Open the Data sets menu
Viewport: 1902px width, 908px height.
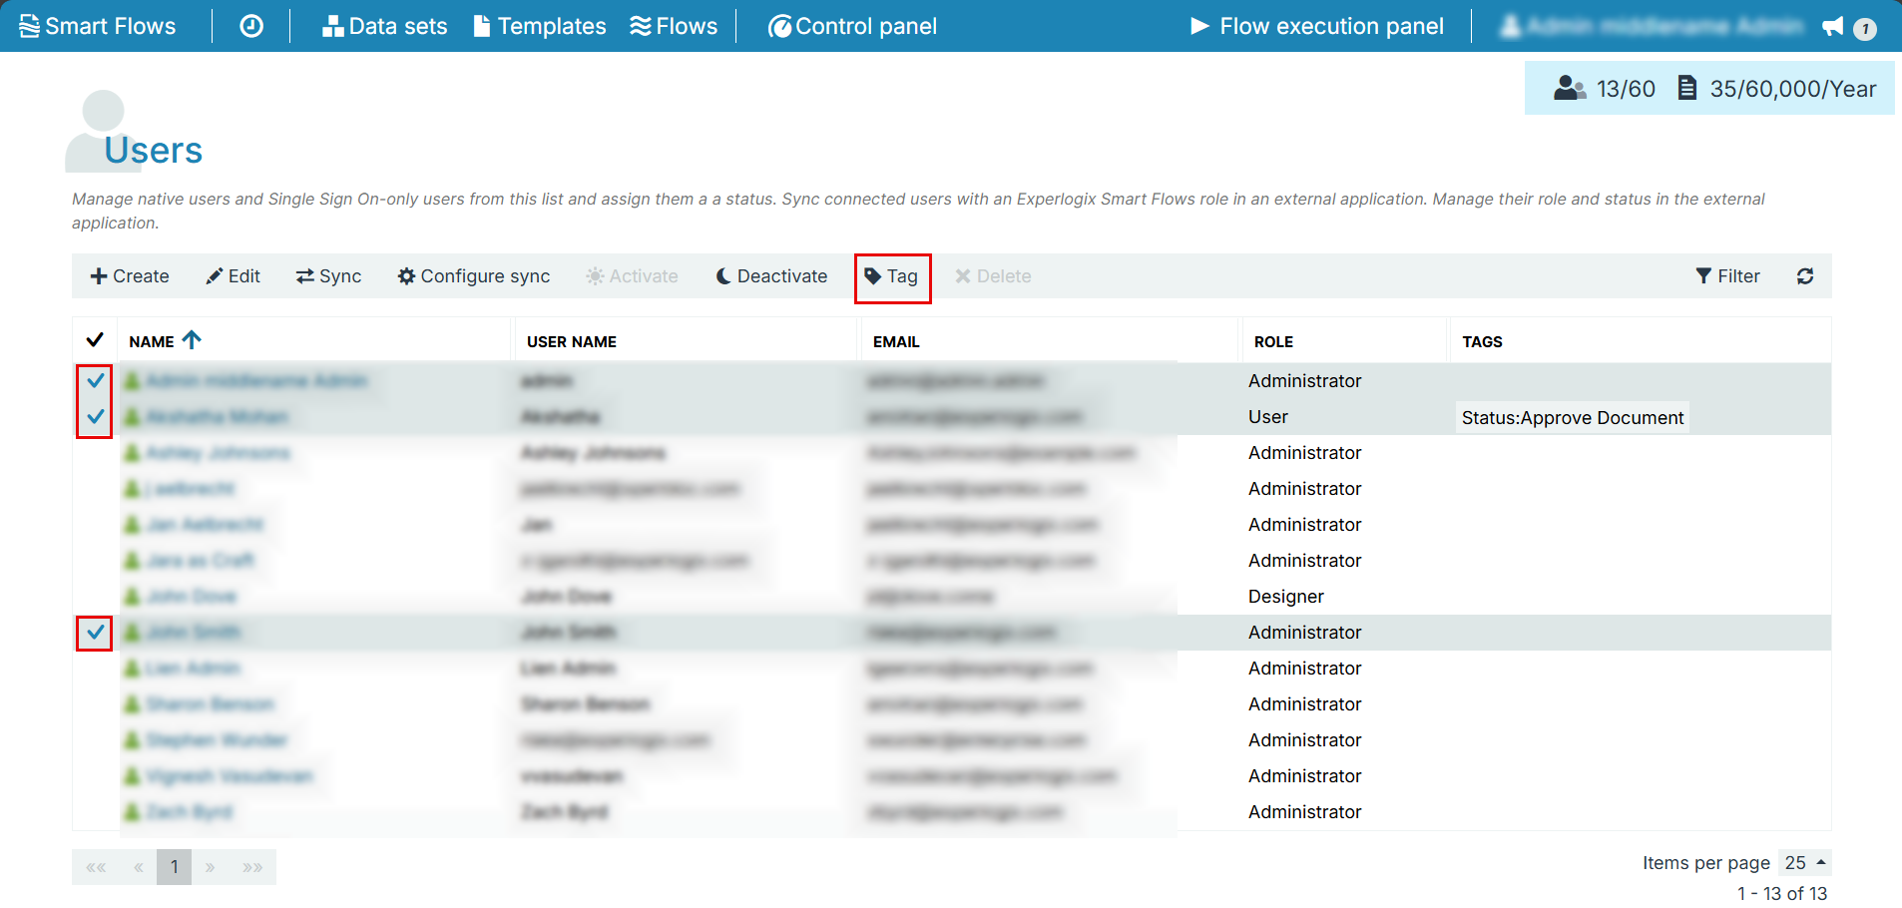(x=384, y=26)
